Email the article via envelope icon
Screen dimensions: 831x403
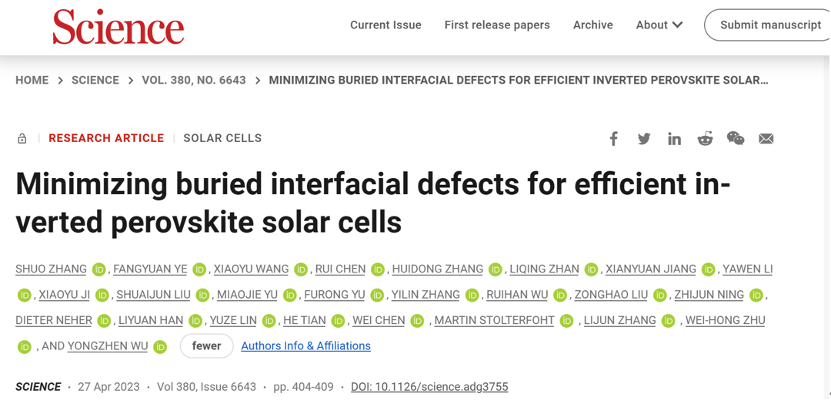coord(766,139)
